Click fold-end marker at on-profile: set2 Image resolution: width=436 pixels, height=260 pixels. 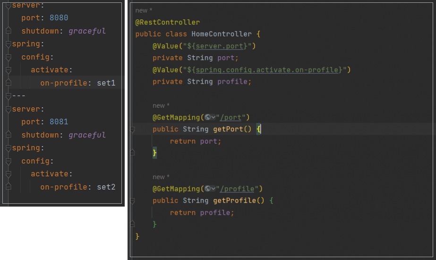(9, 186)
